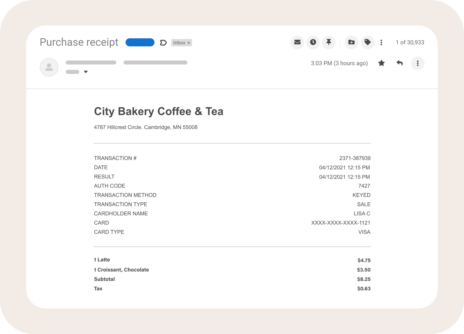Pin the Purchase receipt email
The width and height of the screenshot is (464, 334).
pyautogui.click(x=329, y=42)
